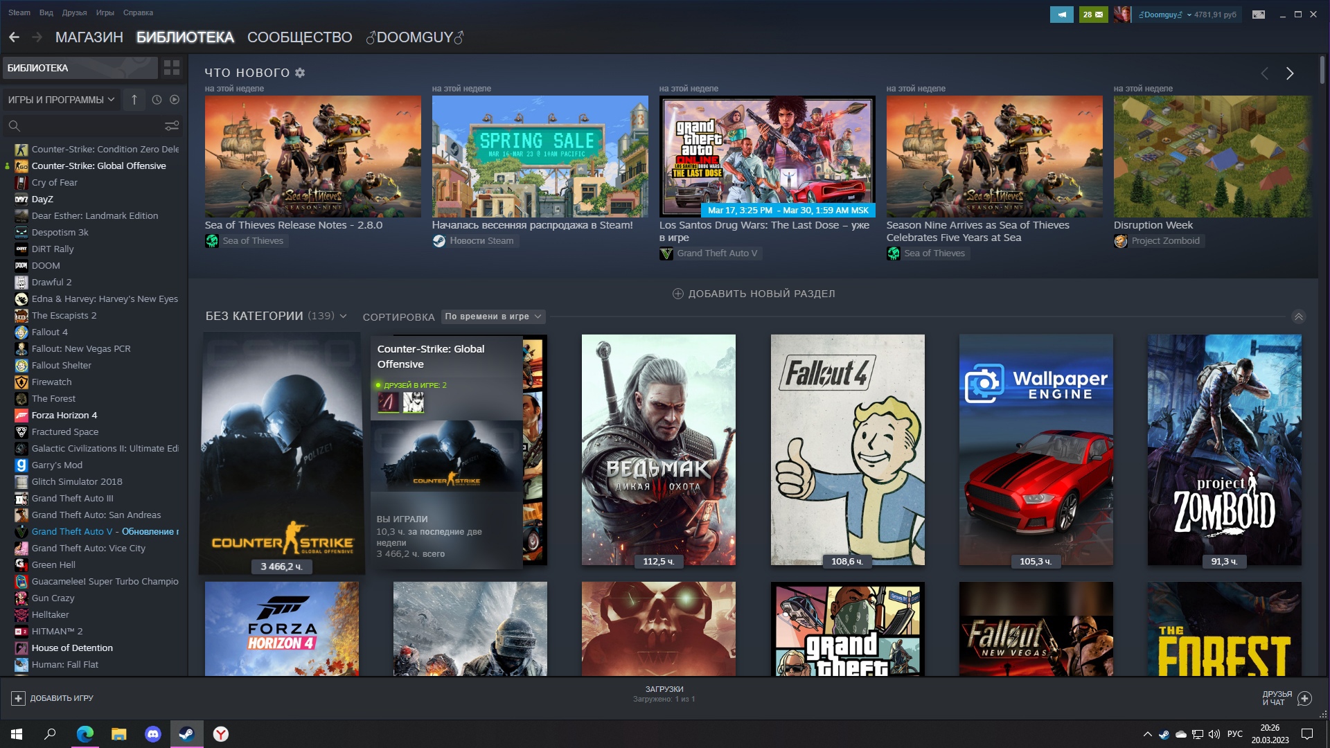Open Project Zomboid game cover
Viewport: 1330px width, 748px height.
[x=1224, y=450]
